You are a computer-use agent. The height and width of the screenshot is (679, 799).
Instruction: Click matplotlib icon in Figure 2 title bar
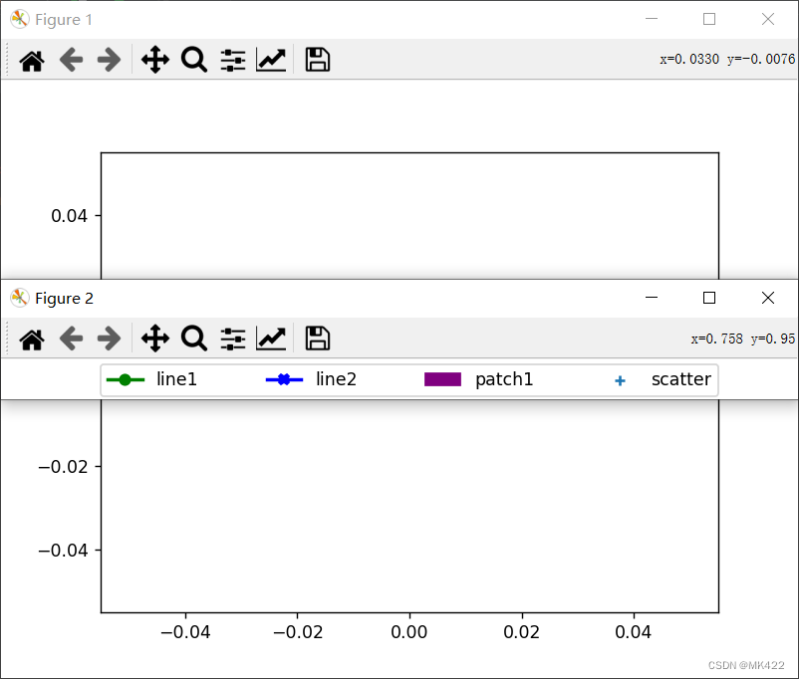click(x=19, y=298)
